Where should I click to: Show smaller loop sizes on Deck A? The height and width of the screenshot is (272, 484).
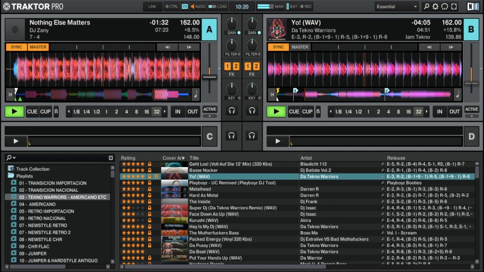(68, 112)
